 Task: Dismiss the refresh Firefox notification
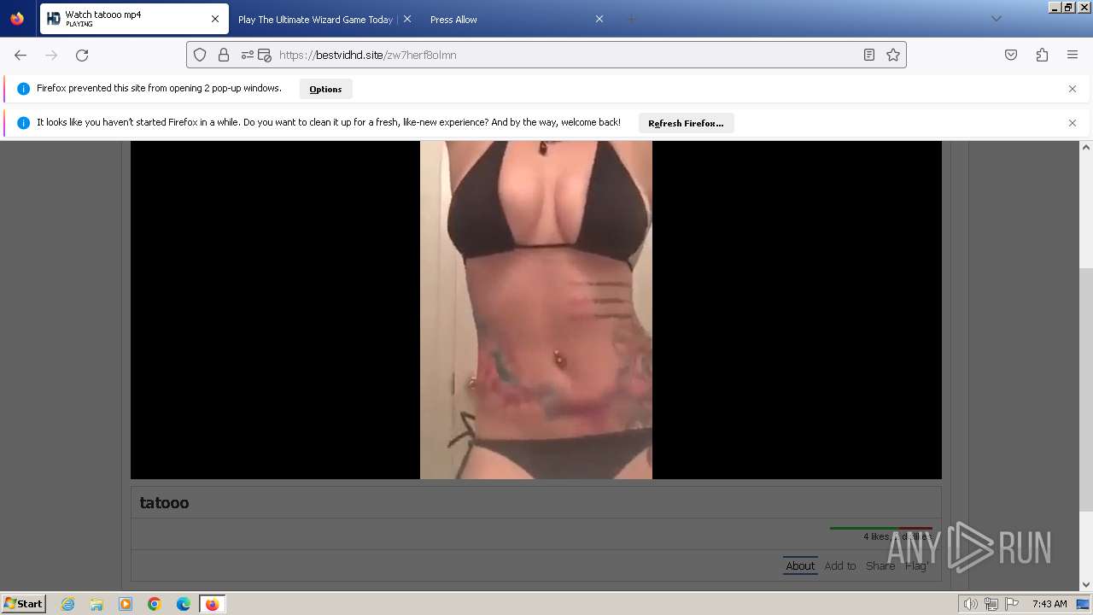point(1073,123)
